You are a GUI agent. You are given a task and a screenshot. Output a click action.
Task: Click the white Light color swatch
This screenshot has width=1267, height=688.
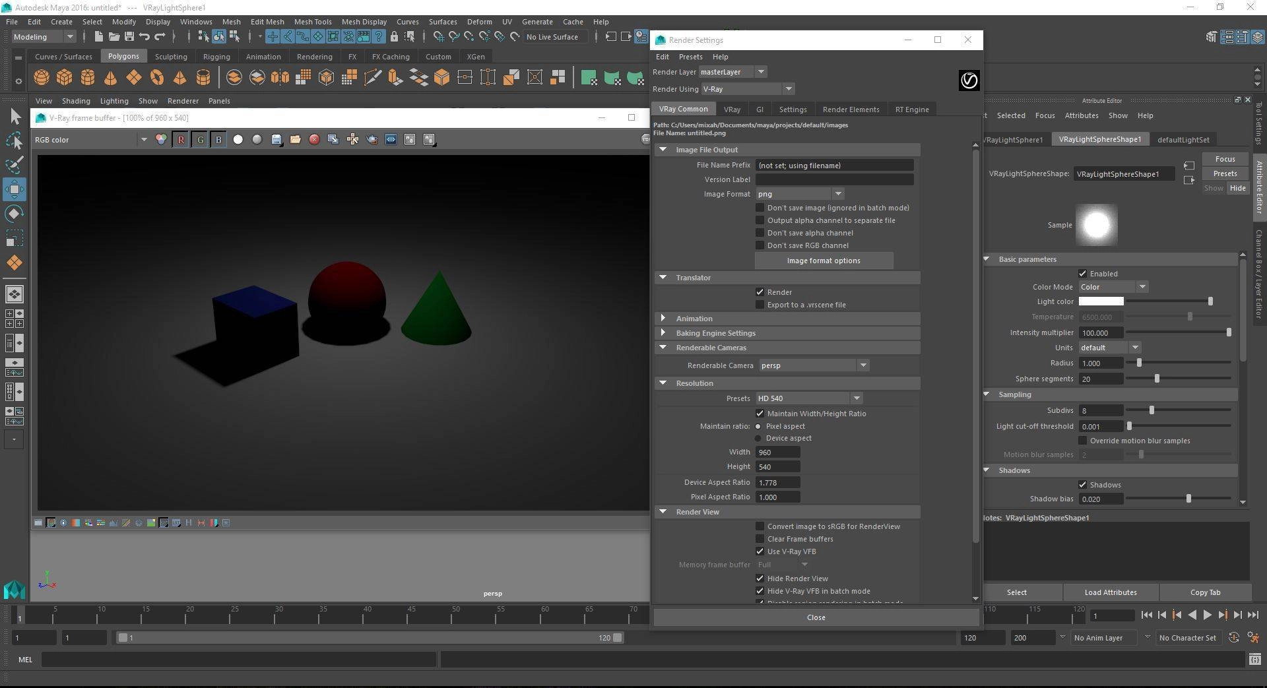pyautogui.click(x=1101, y=301)
